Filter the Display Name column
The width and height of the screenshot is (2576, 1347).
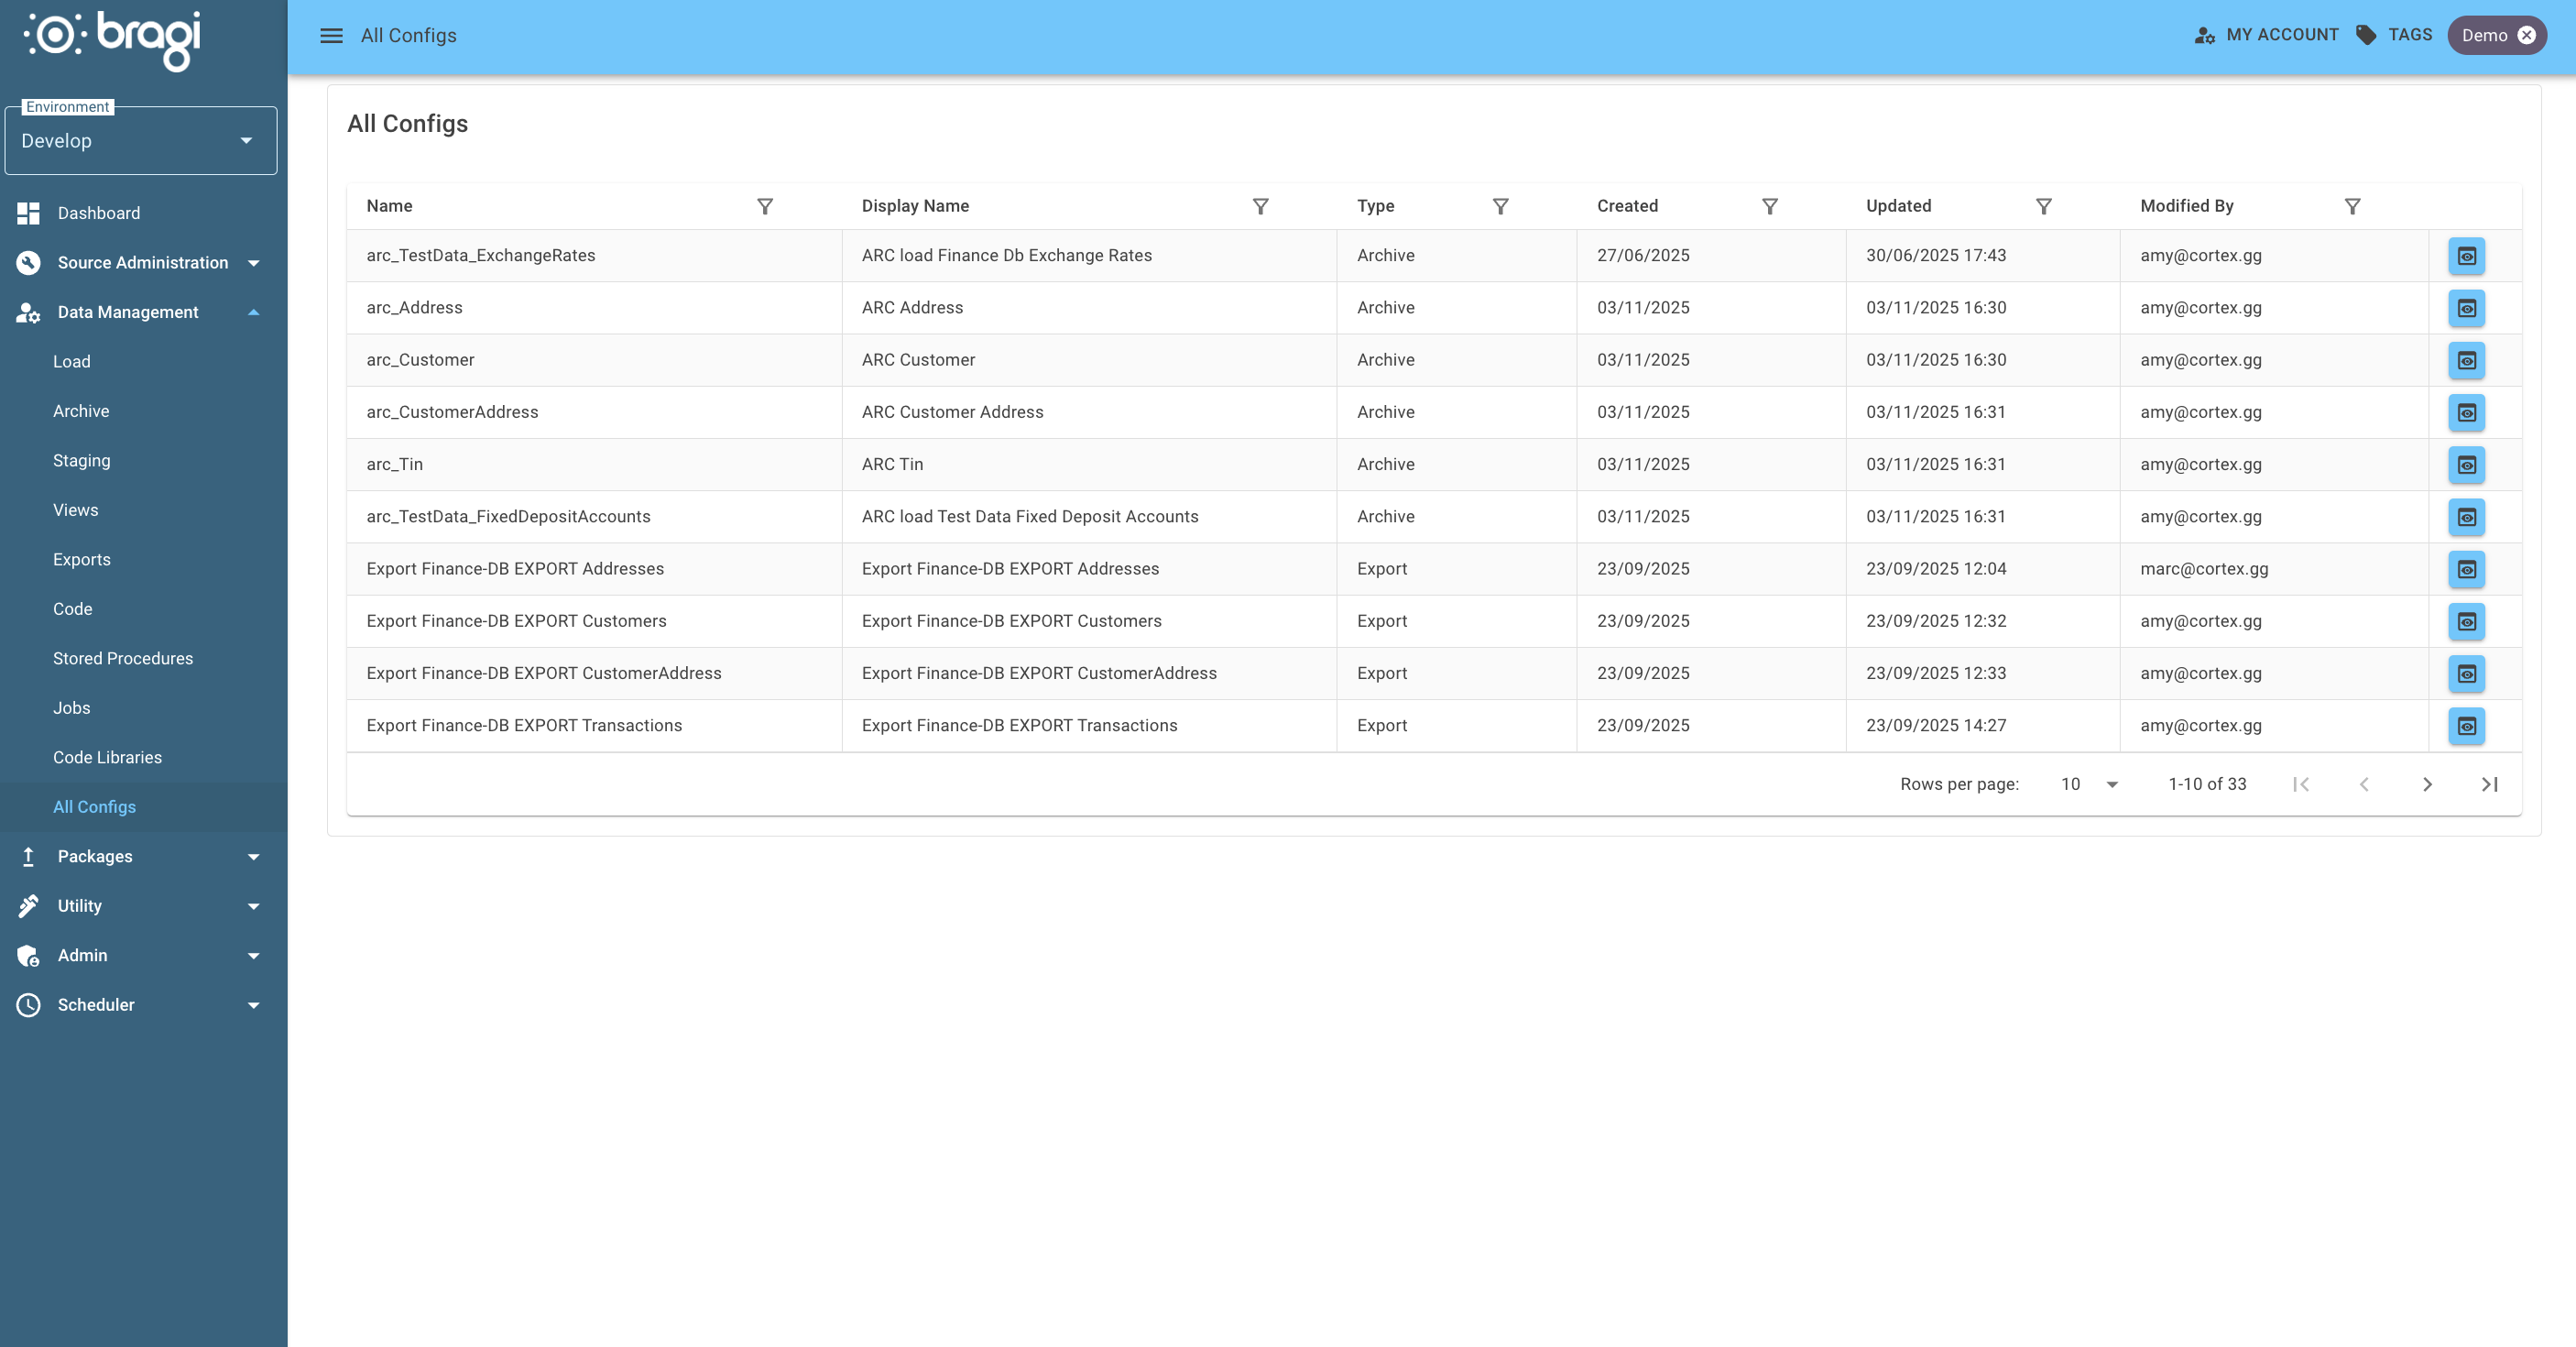(x=1261, y=206)
